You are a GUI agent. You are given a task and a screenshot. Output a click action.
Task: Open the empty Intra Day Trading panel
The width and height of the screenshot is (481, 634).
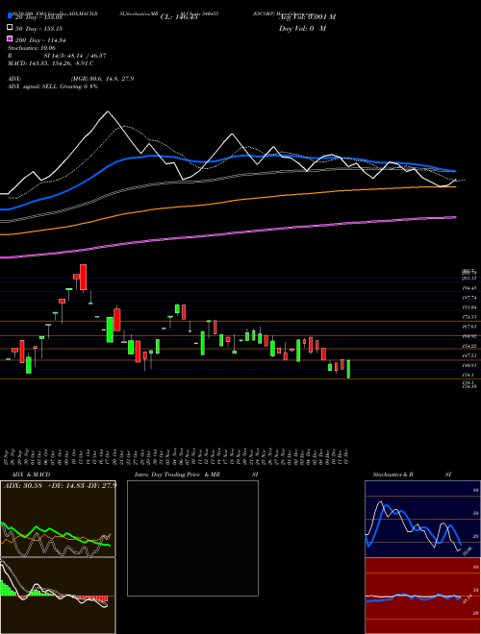coord(192,538)
